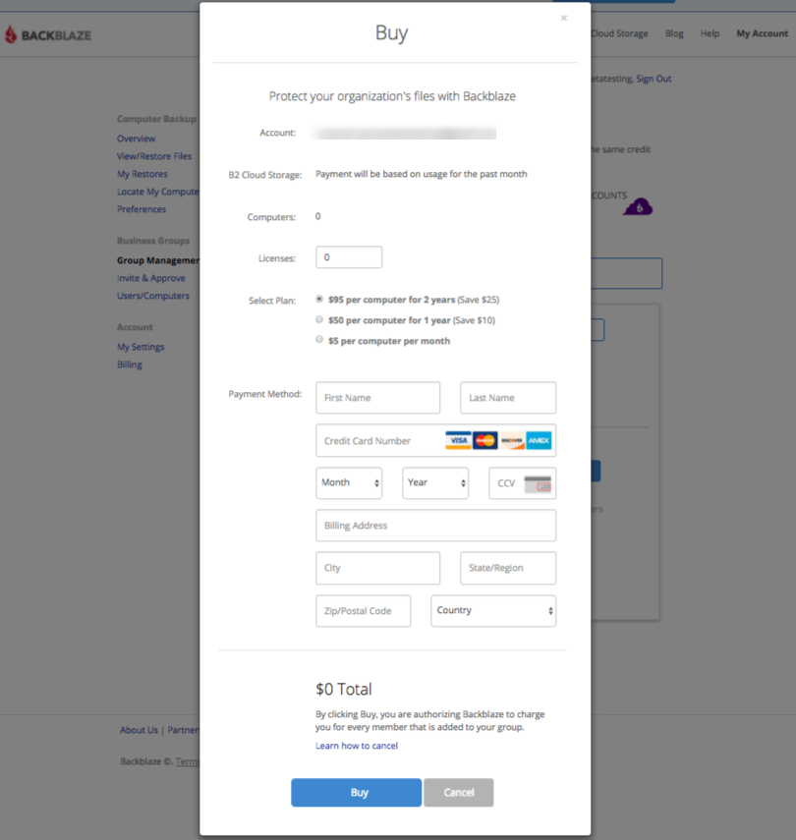This screenshot has width=796, height=840.
Task: Open Locate My Computer sidebar link
Action: pos(158,192)
